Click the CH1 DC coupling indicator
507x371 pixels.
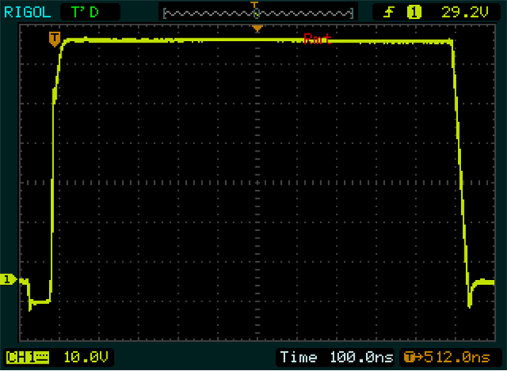tap(28, 357)
